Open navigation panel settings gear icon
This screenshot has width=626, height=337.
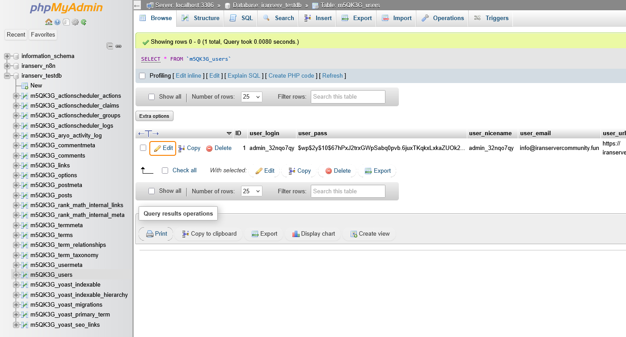[75, 22]
